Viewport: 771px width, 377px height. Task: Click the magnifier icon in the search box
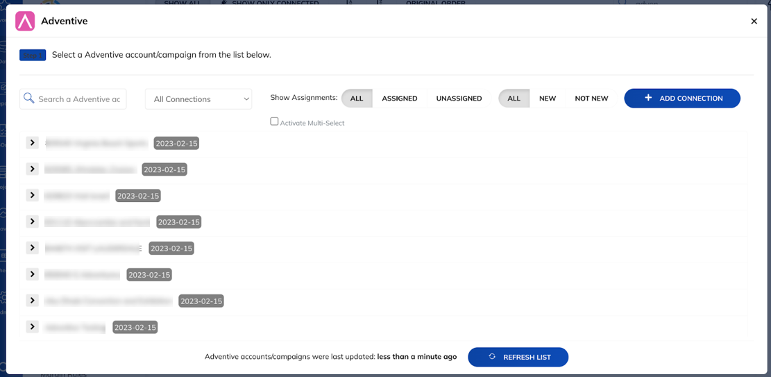pos(28,99)
